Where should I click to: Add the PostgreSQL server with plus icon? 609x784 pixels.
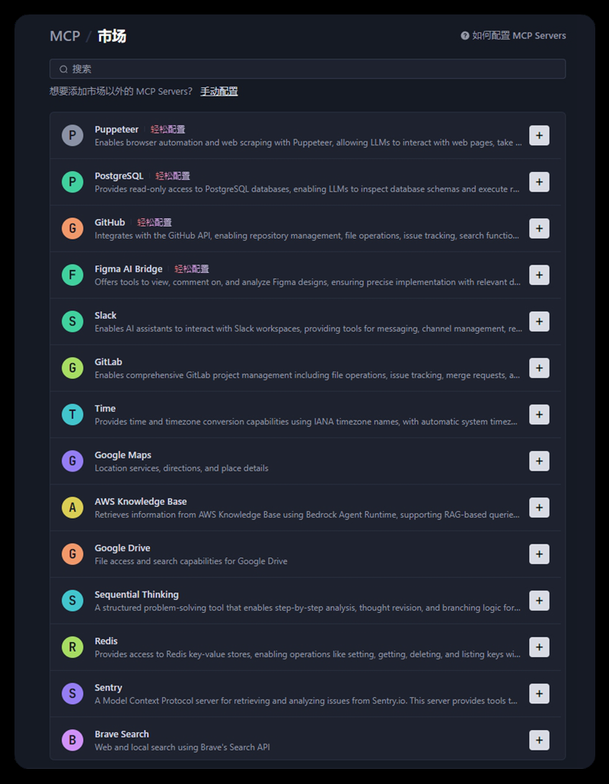pyautogui.click(x=539, y=182)
